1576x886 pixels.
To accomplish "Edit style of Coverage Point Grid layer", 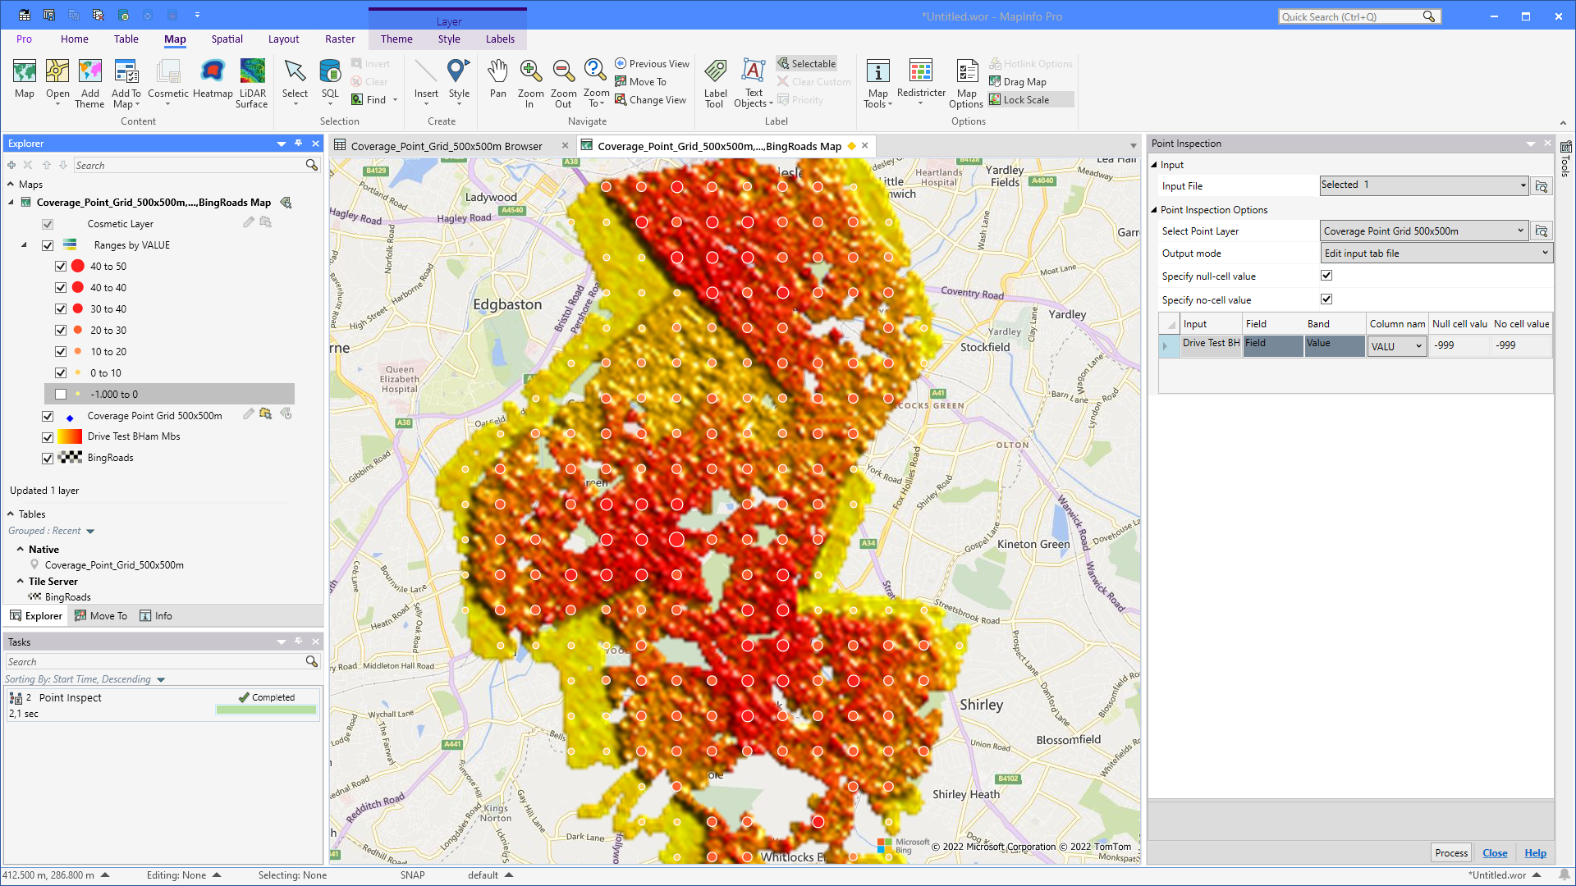I will [x=248, y=414].
